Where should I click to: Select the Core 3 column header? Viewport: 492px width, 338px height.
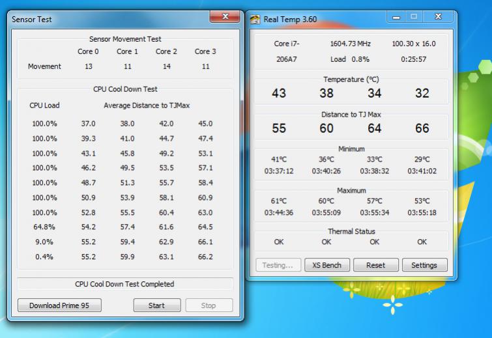point(205,51)
